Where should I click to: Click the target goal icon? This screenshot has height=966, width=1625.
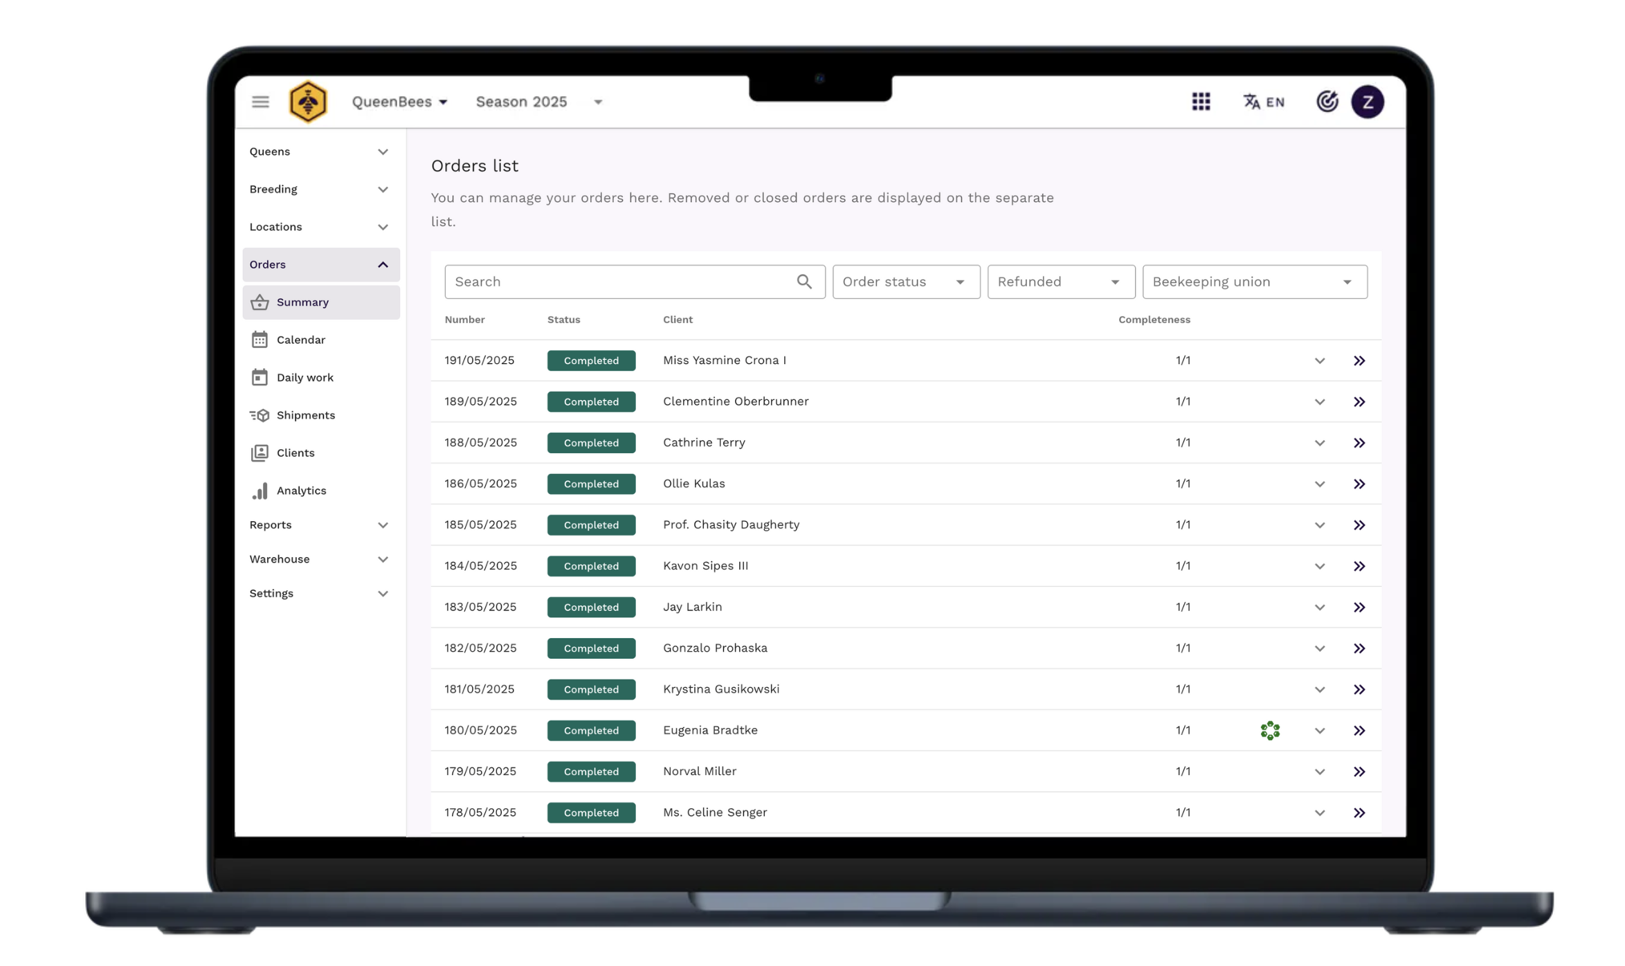point(1327,102)
